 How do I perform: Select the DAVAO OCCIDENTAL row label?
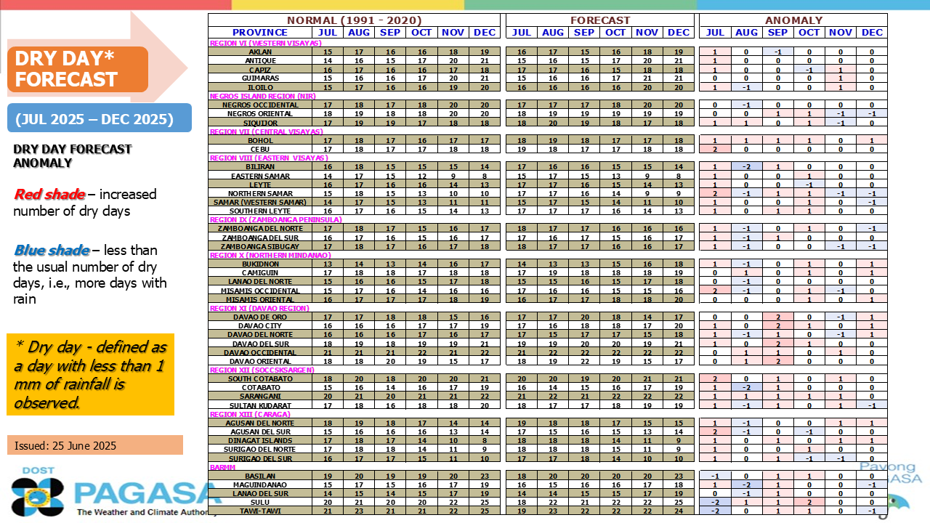tap(260, 352)
